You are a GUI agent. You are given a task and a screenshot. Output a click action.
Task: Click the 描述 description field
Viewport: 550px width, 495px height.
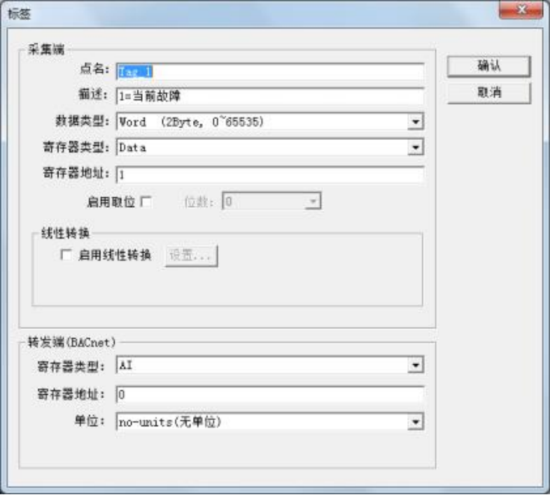tap(269, 96)
